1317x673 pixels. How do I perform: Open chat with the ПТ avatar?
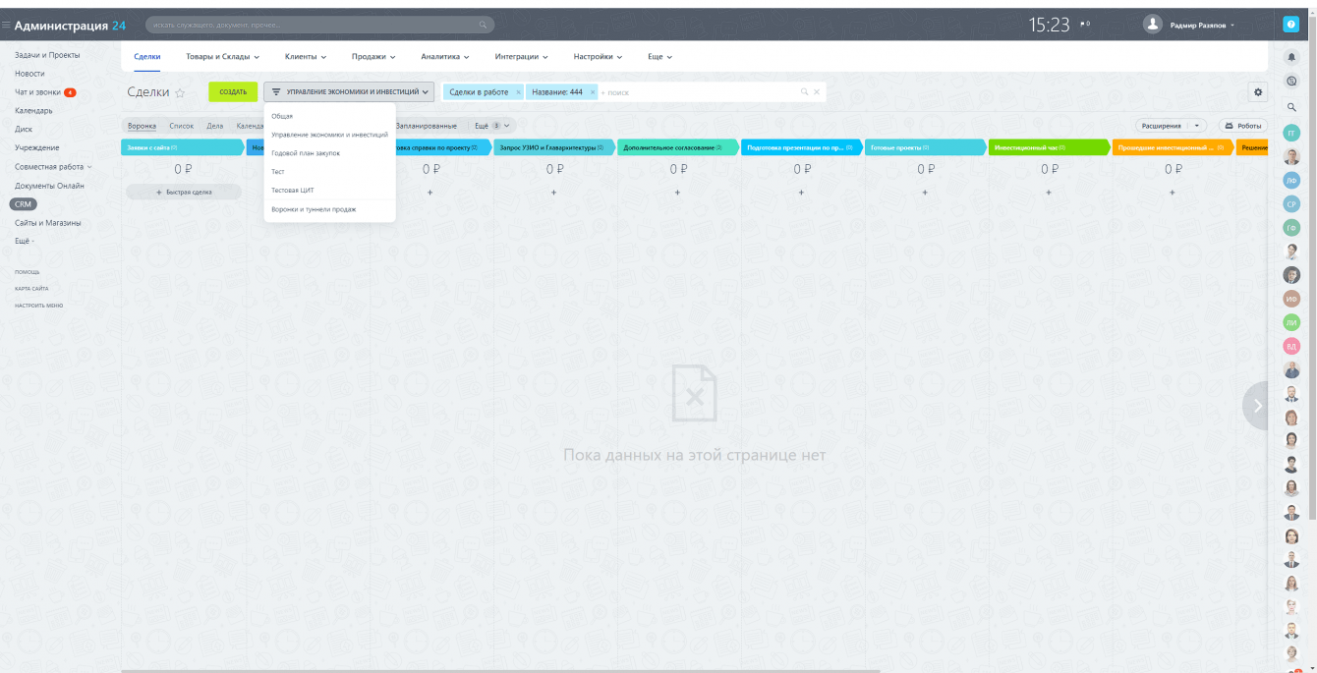(x=1291, y=133)
